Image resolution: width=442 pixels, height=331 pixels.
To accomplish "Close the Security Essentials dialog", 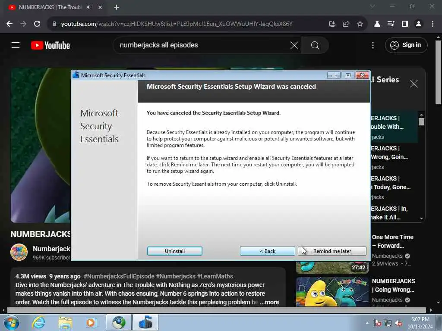I will tap(362, 75).
